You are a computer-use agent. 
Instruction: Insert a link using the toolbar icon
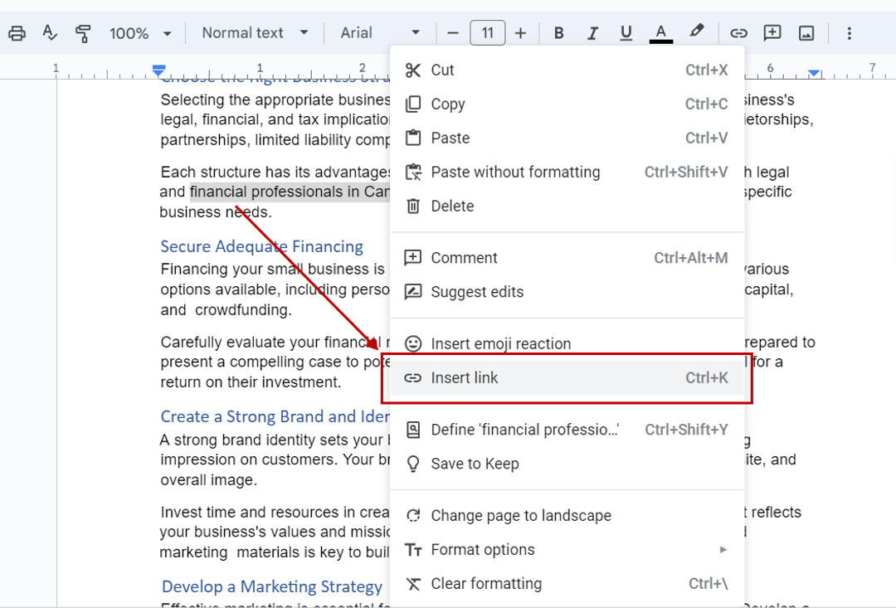pos(738,32)
